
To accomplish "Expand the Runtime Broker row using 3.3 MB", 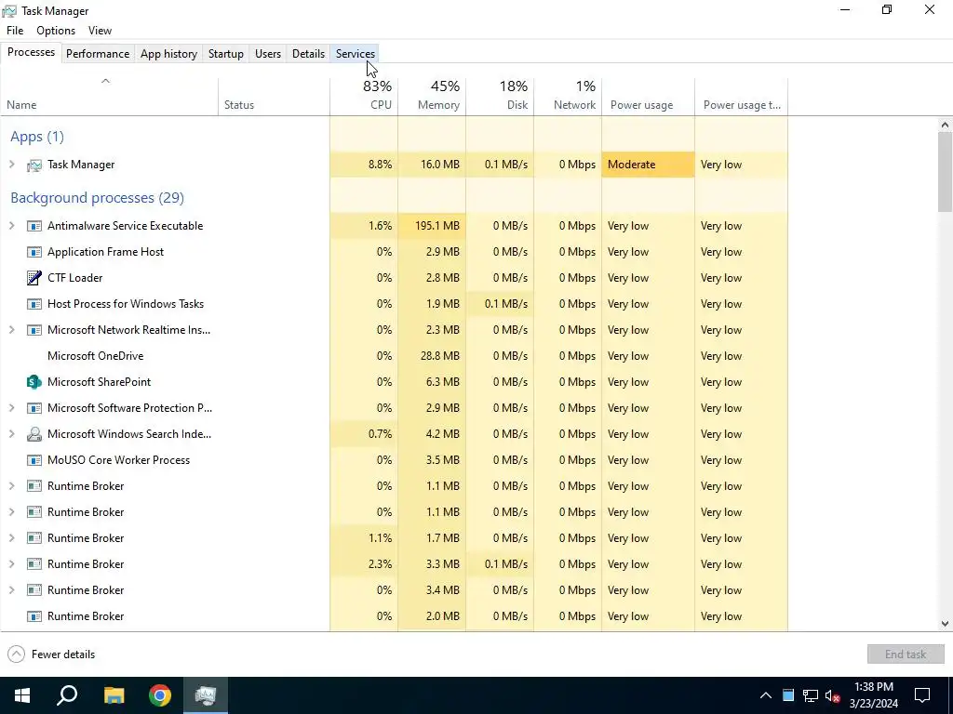I will pyautogui.click(x=11, y=564).
